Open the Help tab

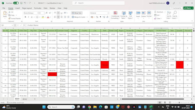click(x=65, y=8)
